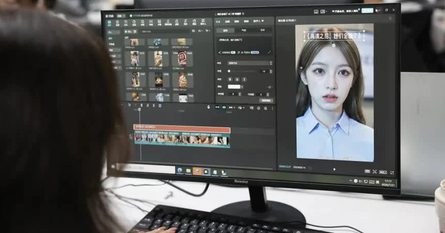Open the CapCut icon in the Windows taskbar

point(206,172)
